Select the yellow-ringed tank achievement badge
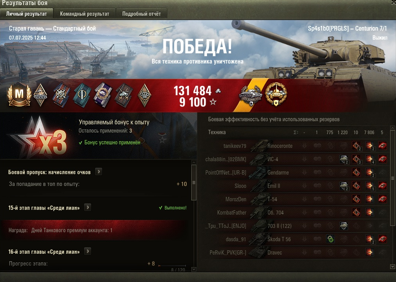This screenshot has height=282, width=396. click(x=276, y=94)
